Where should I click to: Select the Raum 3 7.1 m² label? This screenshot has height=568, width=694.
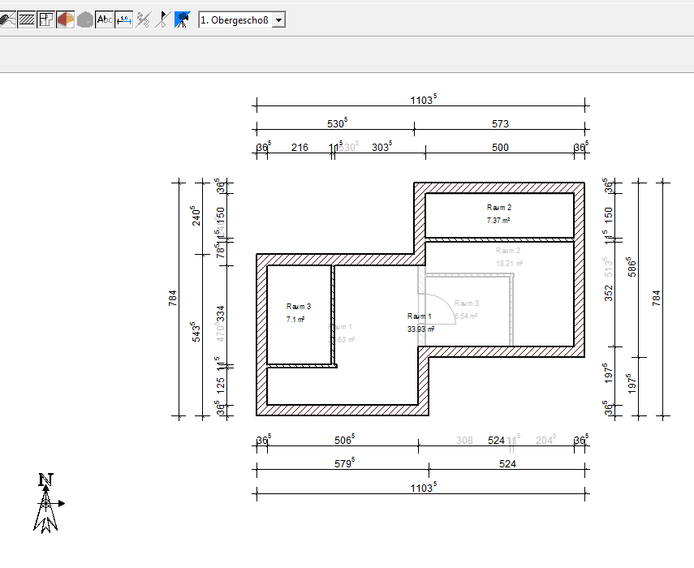coord(297,313)
